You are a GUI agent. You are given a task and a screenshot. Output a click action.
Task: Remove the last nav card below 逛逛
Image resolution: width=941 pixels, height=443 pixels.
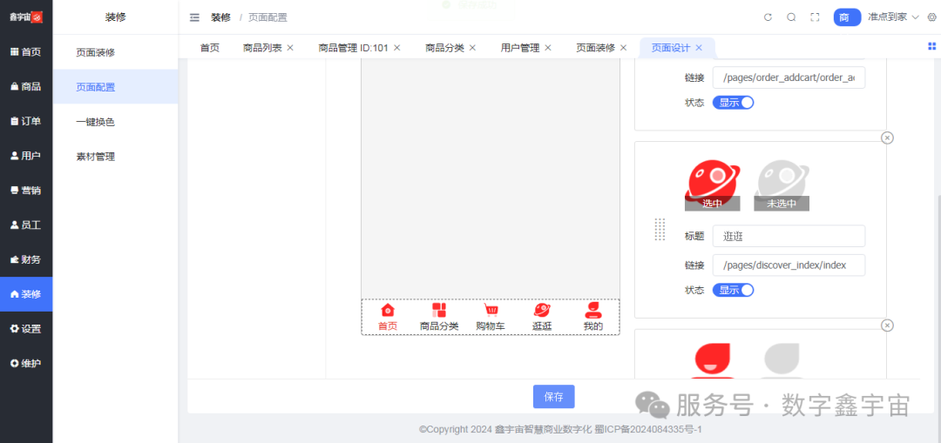pos(887,325)
